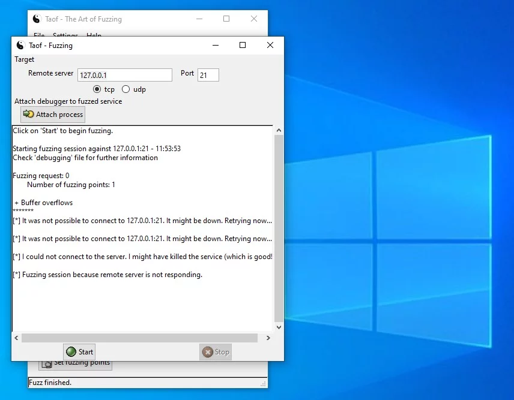Open the Settings menu in Taof
Viewport: 514px width, 400px height.
click(x=65, y=35)
